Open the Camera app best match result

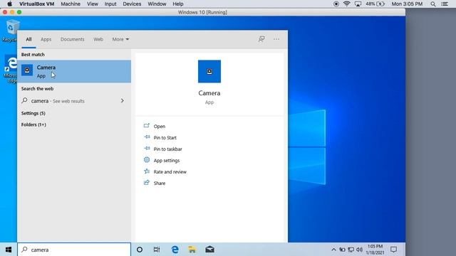74,71
